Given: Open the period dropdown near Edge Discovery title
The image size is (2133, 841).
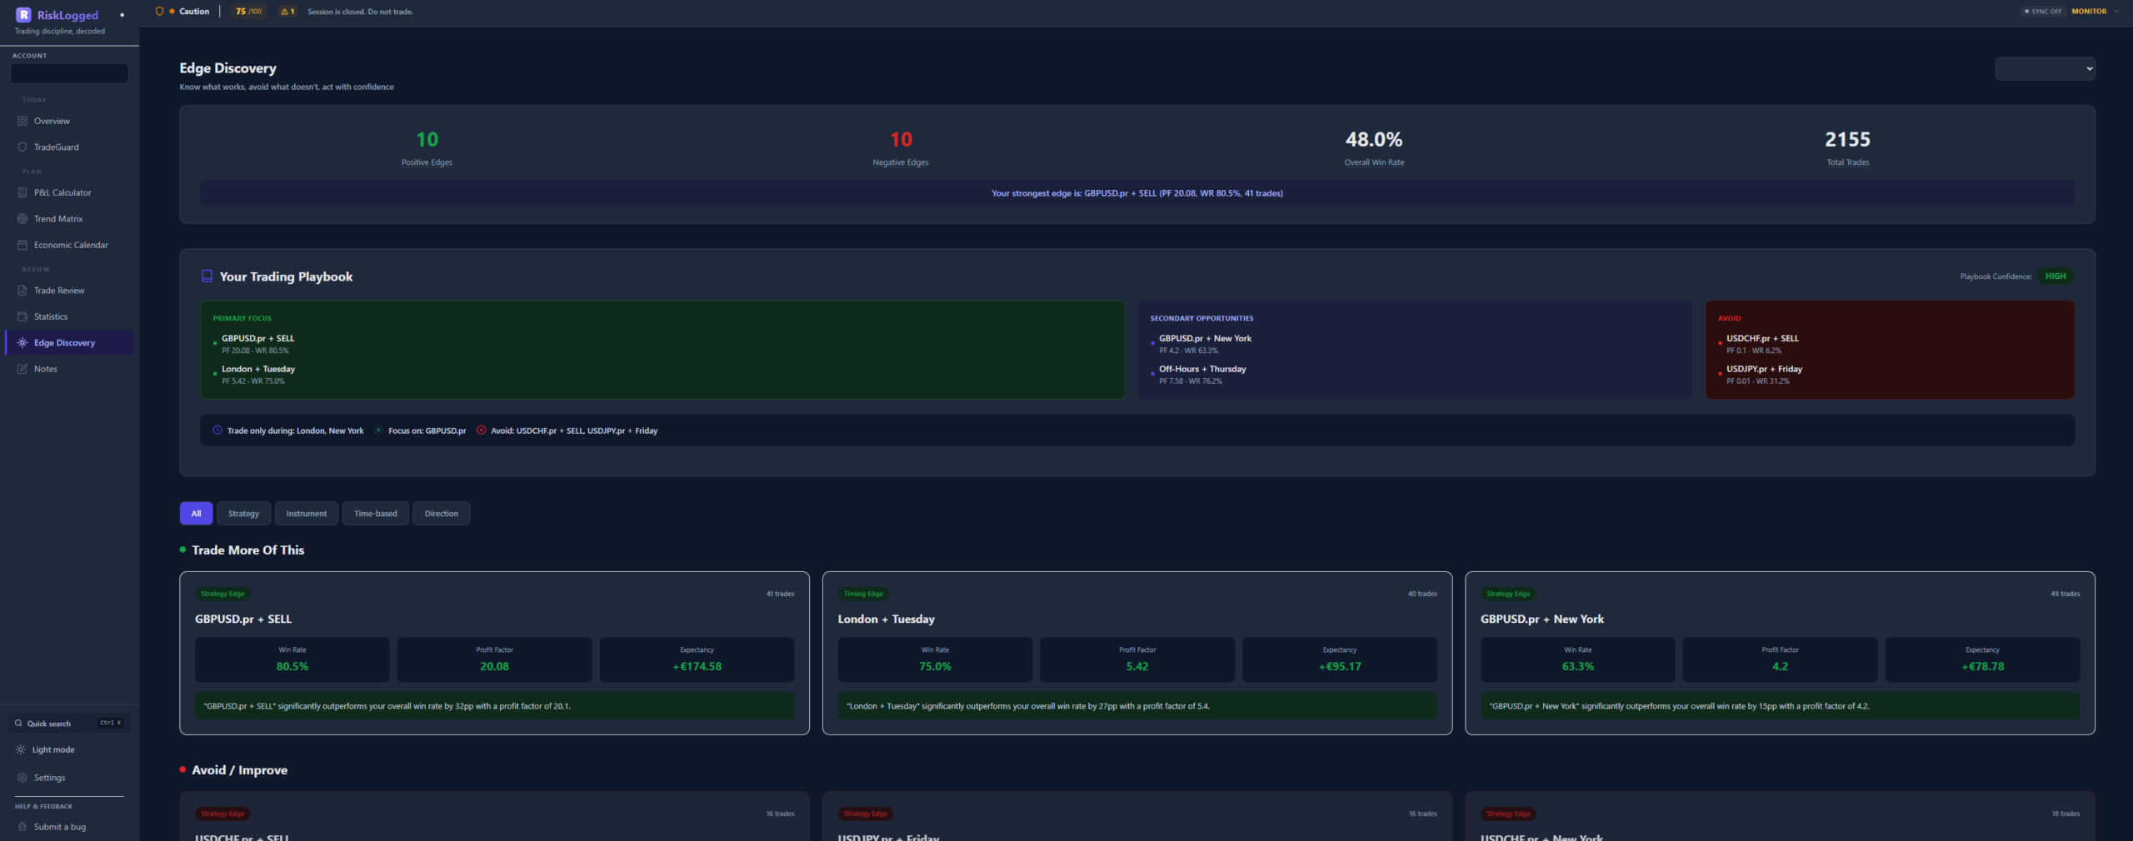Looking at the screenshot, I should [x=2045, y=68].
